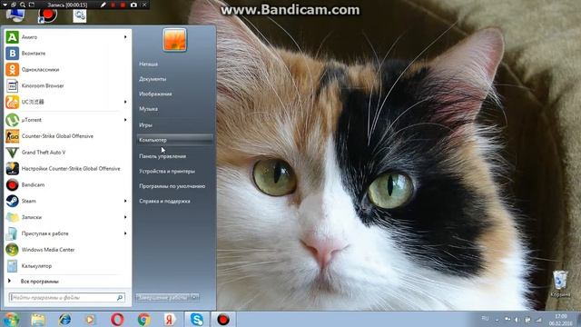Take screenshot with Bandicam camera icon
Screen dimensions: 581x327
[x=133, y=5]
